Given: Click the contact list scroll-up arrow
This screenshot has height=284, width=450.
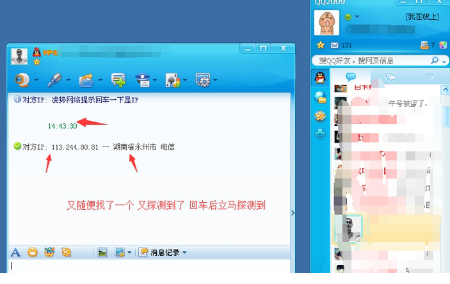Looking at the screenshot, I should point(446,90).
